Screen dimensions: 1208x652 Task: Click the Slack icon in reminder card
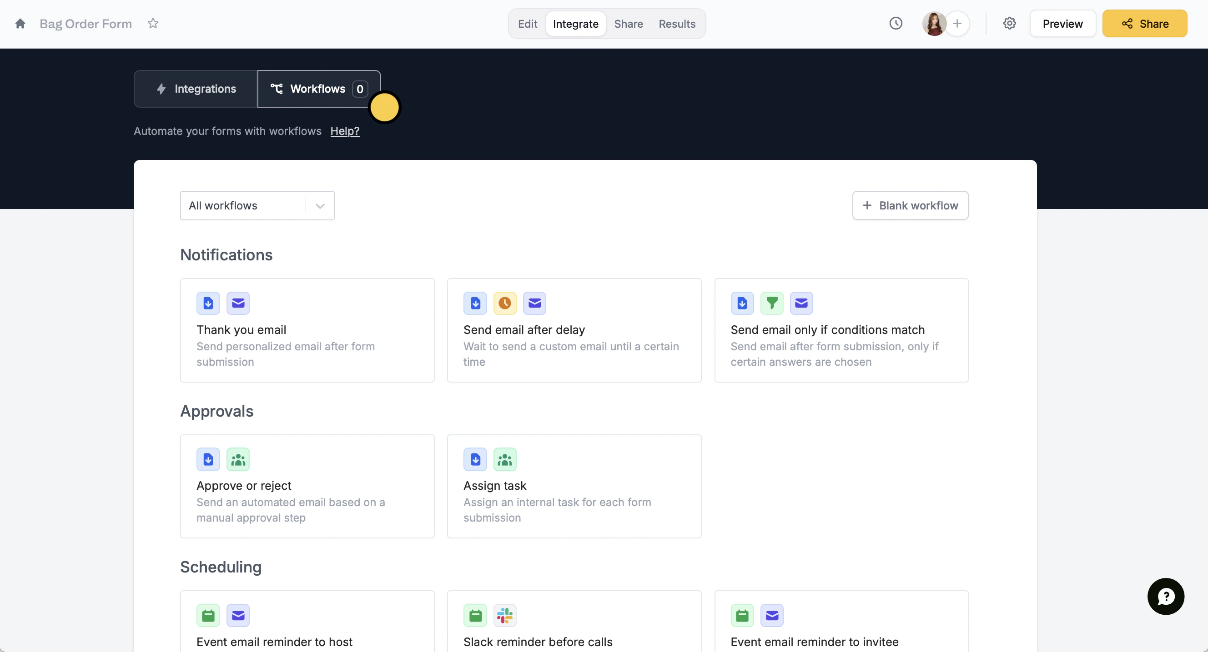pos(504,616)
